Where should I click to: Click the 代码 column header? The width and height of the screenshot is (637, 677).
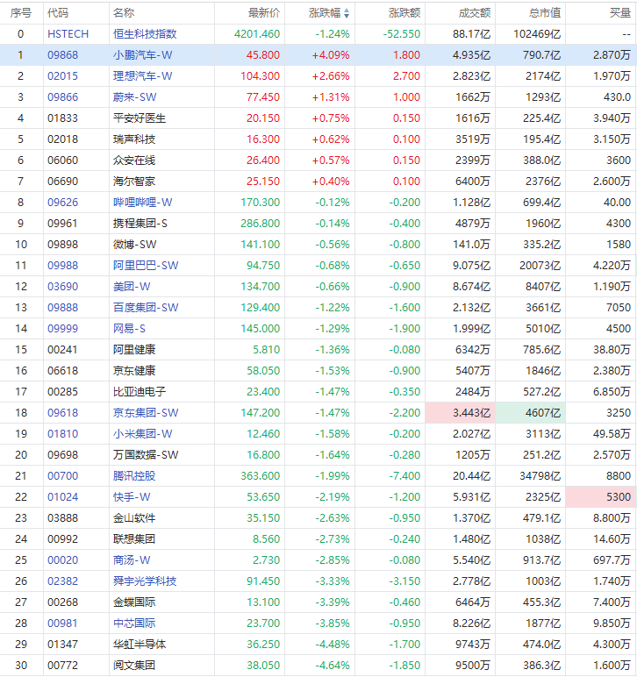tap(58, 13)
